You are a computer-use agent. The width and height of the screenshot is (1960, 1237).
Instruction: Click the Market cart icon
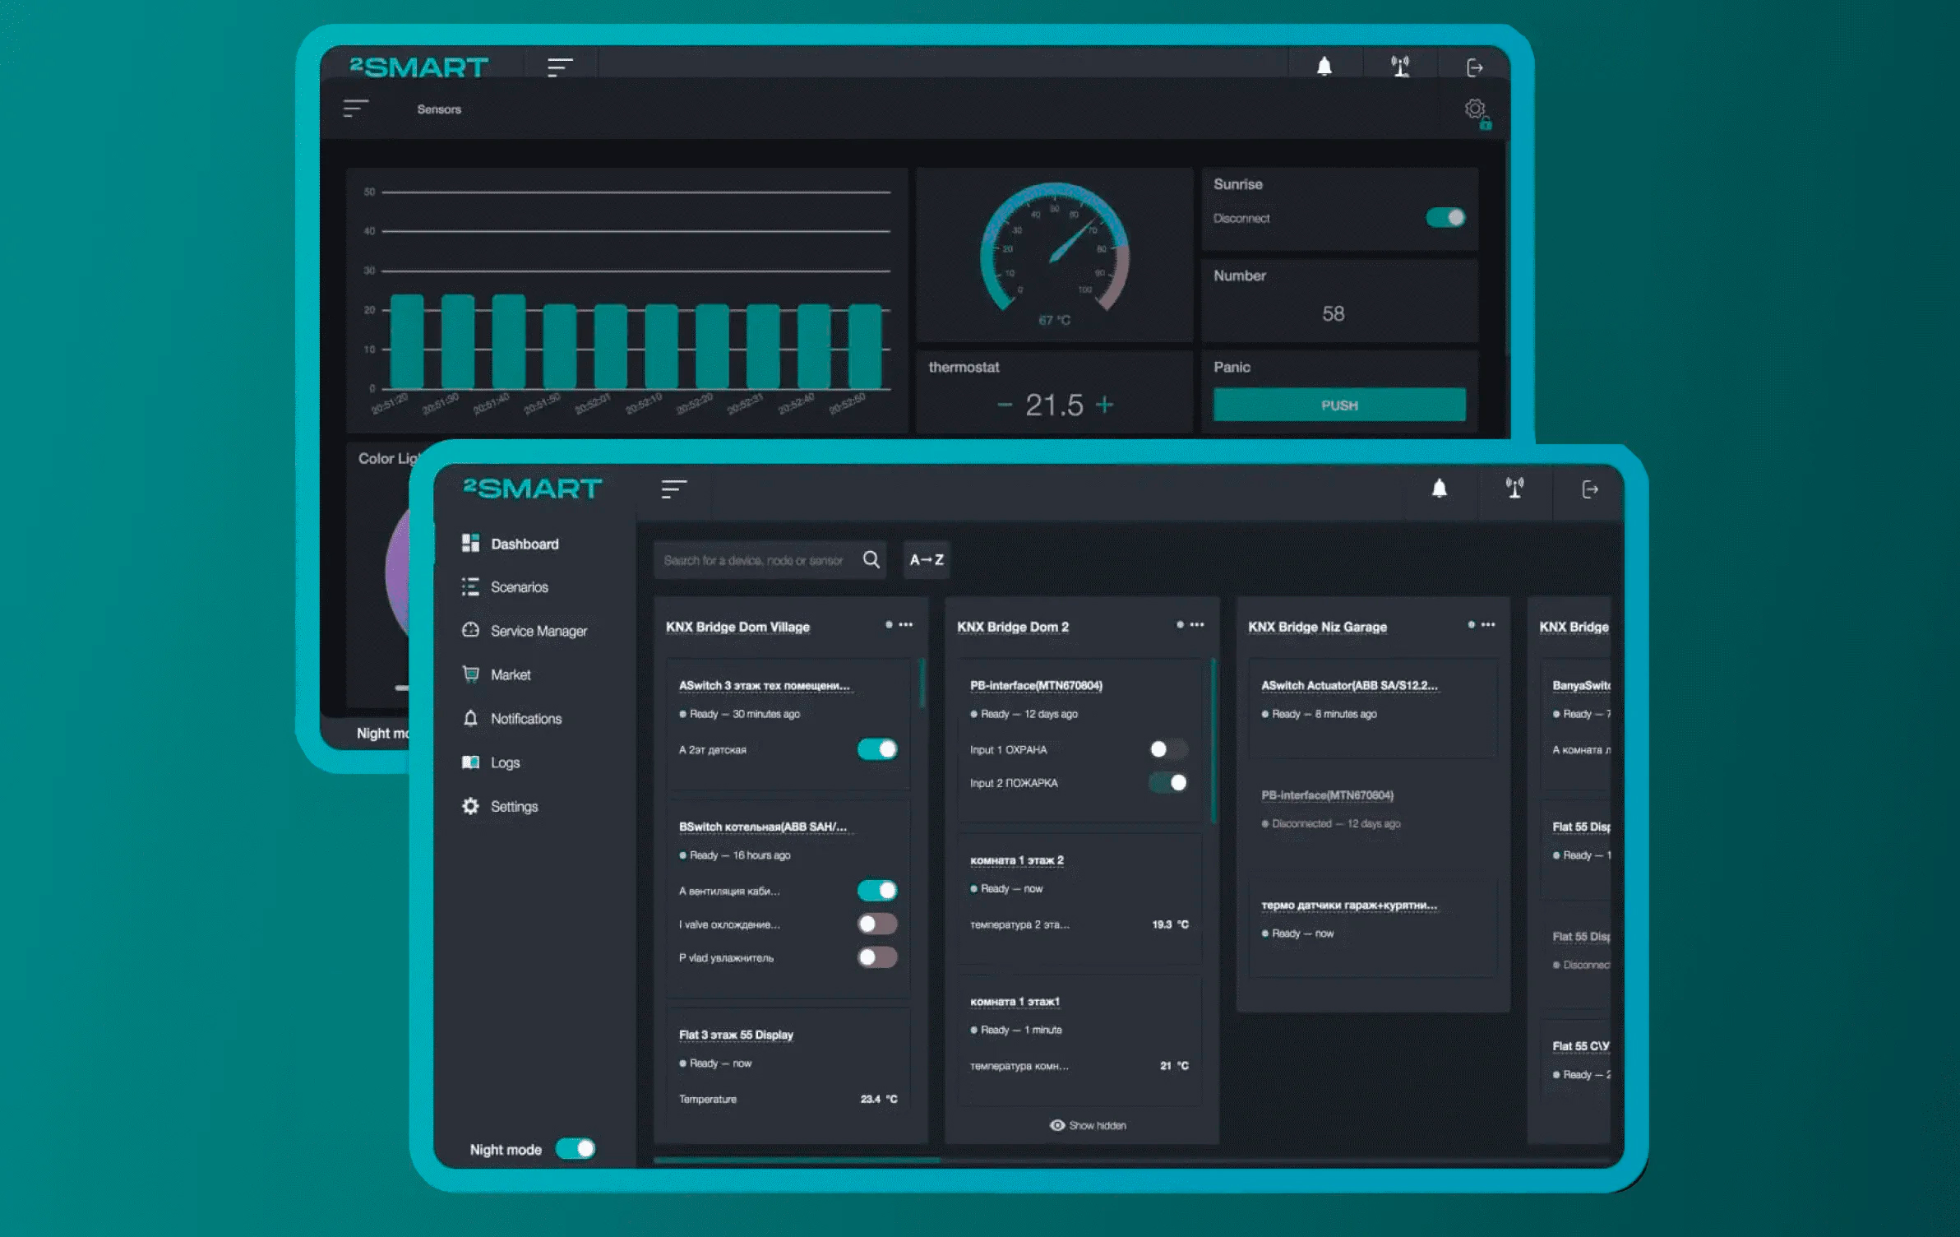pos(470,674)
